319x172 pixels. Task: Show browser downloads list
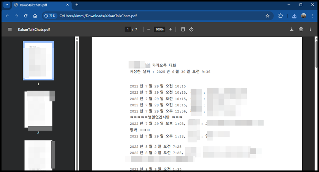[294, 16]
